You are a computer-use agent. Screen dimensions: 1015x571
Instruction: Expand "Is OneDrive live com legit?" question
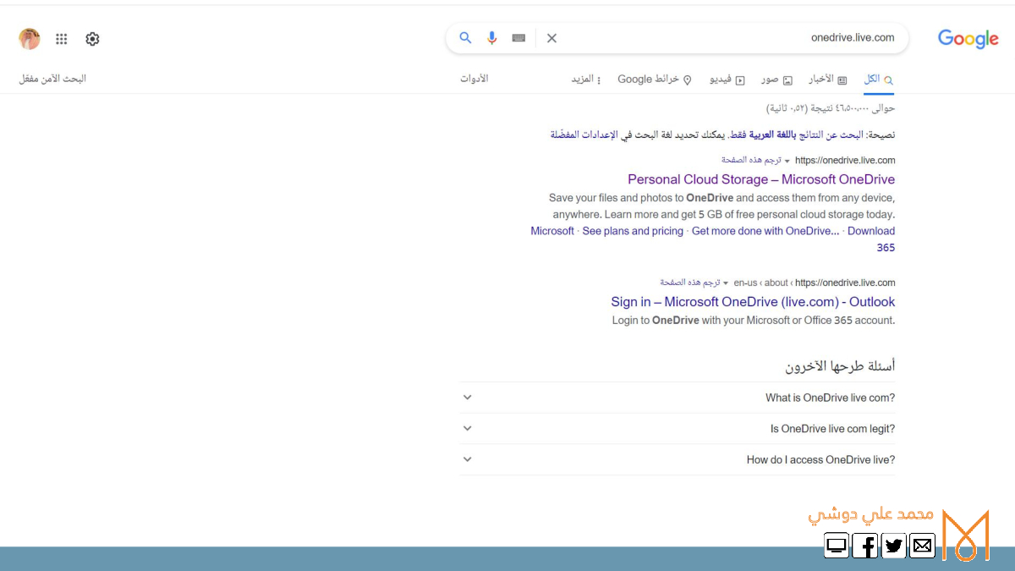tap(467, 429)
